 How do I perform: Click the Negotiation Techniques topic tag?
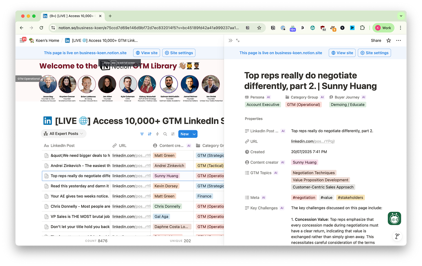314,173
